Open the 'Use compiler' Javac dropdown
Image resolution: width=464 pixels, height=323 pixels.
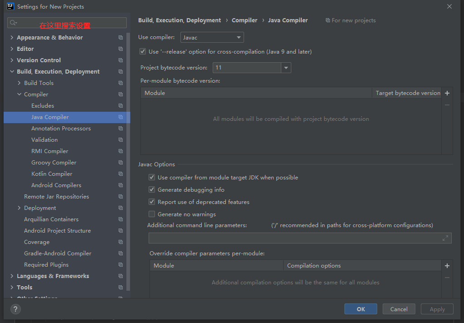pos(212,38)
